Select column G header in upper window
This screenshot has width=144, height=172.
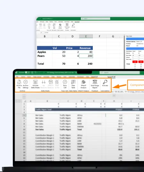(x=113, y=36)
